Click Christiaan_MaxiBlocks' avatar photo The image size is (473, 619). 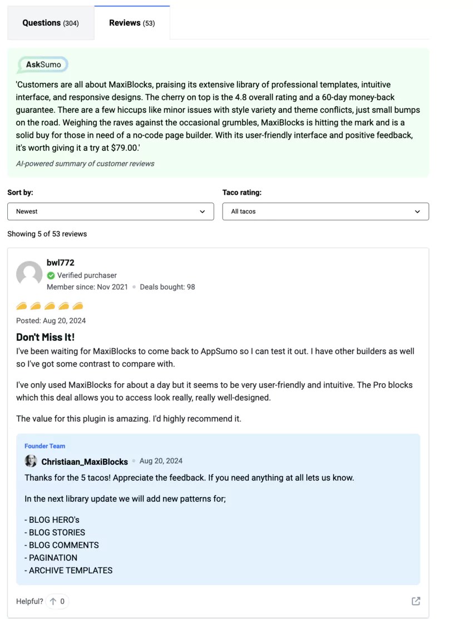coord(31,460)
